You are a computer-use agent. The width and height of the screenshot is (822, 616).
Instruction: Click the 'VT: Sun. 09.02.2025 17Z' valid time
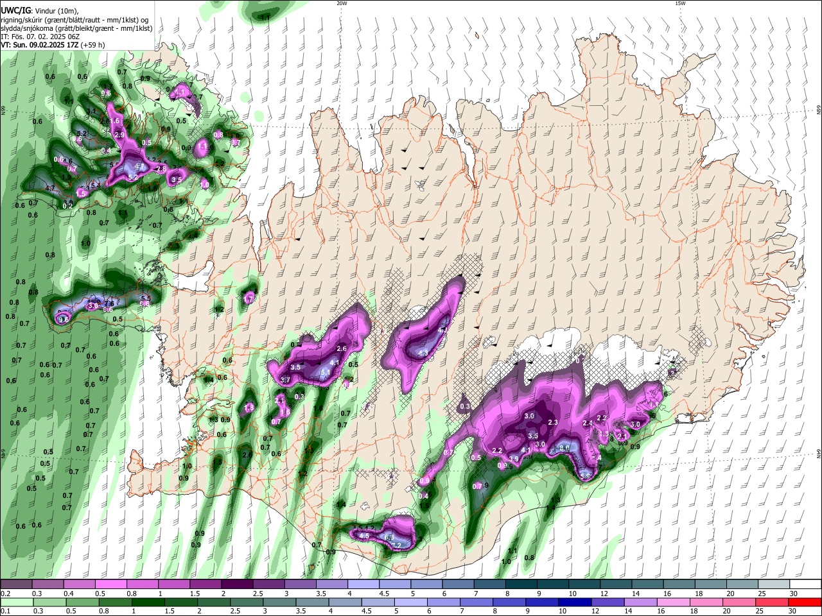[x=40, y=45]
